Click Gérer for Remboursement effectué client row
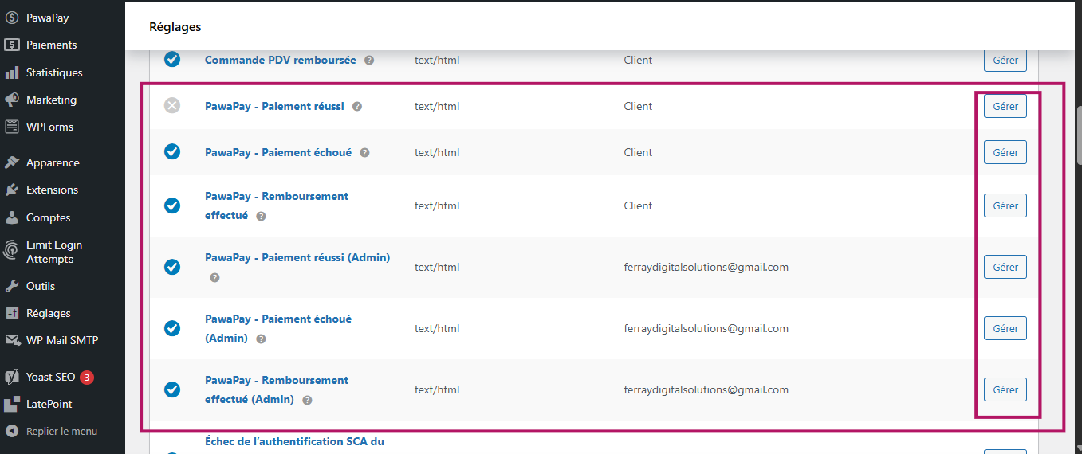1082x454 pixels. (1005, 205)
